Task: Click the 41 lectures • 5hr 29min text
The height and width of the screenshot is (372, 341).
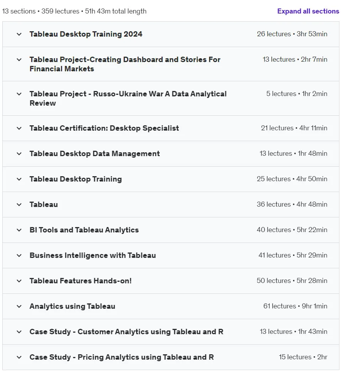Action: click(293, 255)
